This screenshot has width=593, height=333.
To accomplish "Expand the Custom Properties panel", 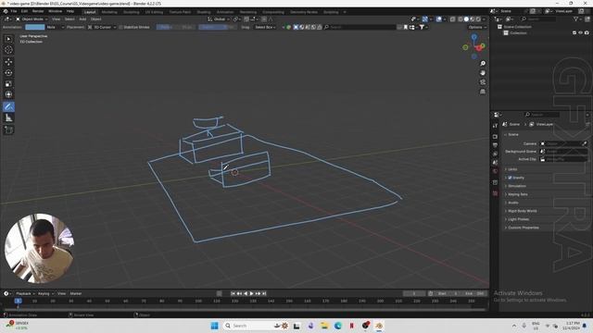I will pos(523,228).
